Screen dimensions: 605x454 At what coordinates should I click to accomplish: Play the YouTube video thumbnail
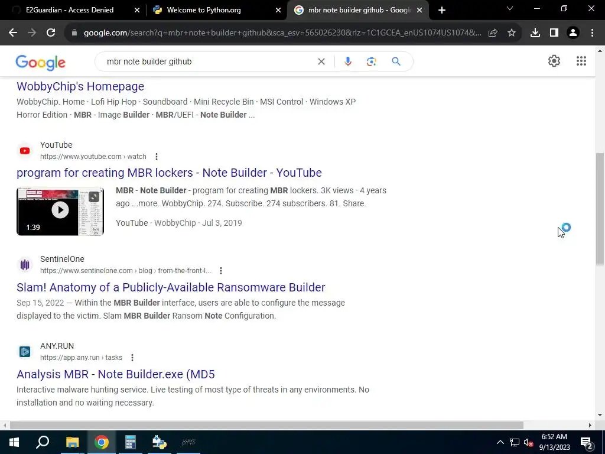coord(60,211)
